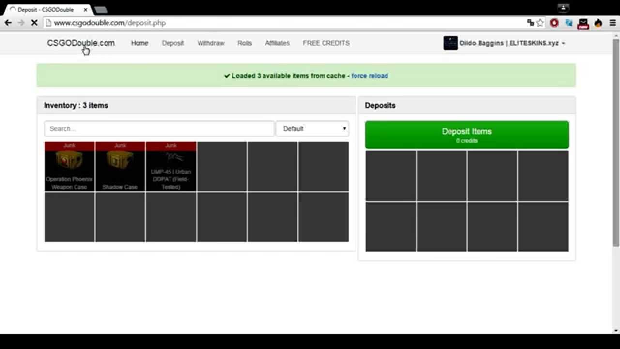This screenshot has height=349, width=620.
Task: Expand the user account dropdown
Action: tap(512, 43)
